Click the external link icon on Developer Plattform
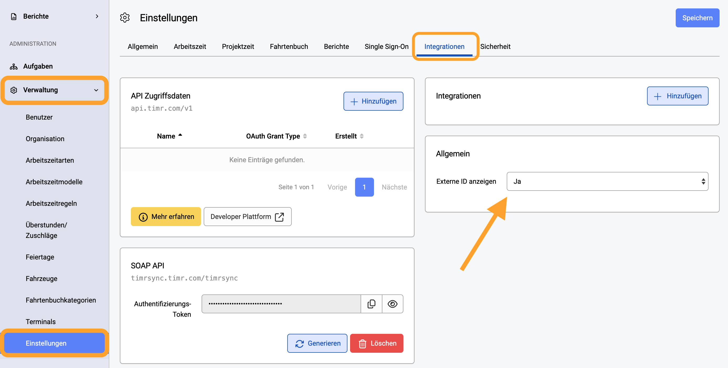The height and width of the screenshot is (368, 728). pos(279,217)
